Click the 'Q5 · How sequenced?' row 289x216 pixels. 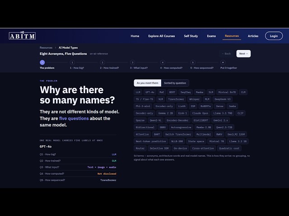tap(78, 180)
